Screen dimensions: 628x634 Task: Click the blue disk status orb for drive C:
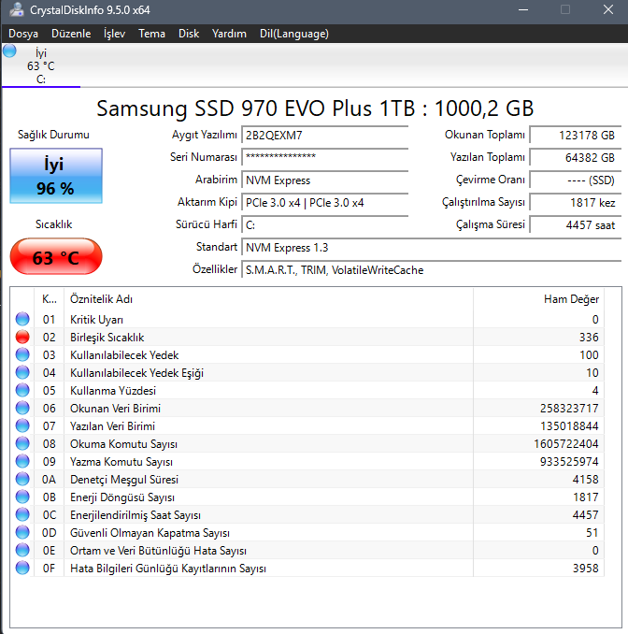[x=9, y=50]
